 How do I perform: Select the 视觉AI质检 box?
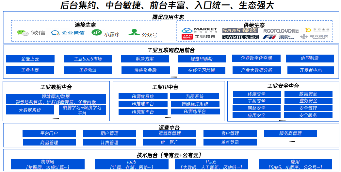pos(202,59)
